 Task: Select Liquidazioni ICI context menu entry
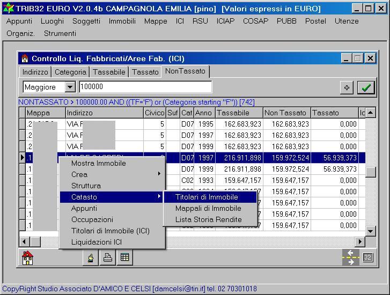[x=97, y=242]
